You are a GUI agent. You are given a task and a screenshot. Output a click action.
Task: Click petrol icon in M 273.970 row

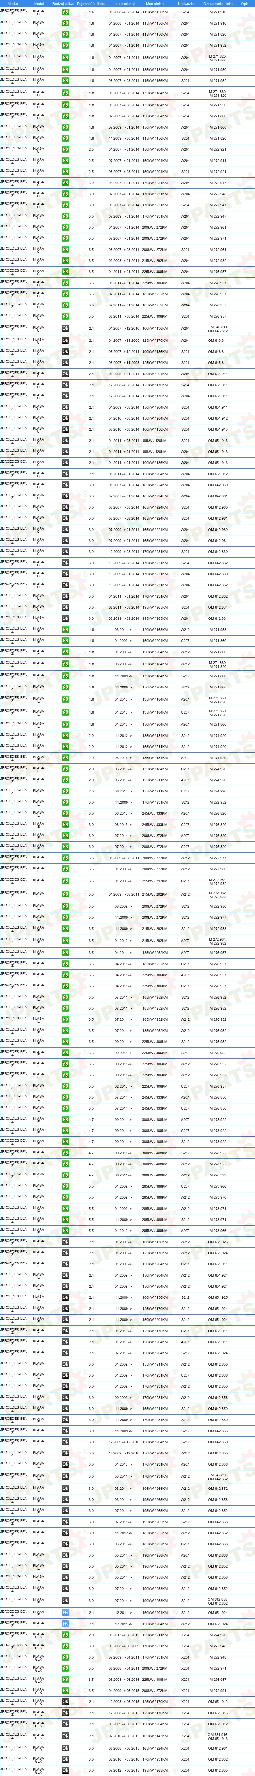(65, 1197)
